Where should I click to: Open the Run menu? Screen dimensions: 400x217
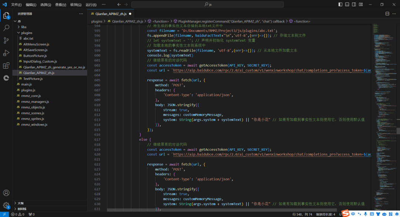[91, 4]
